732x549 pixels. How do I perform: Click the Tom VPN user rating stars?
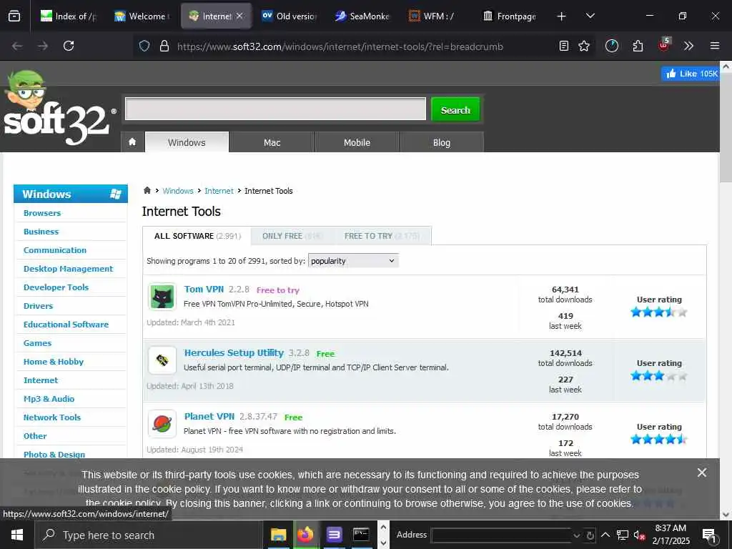coord(658,312)
